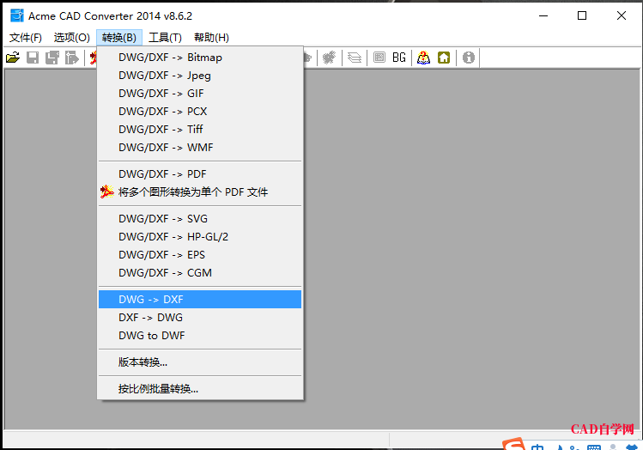The width and height of the screenshot is (643, 450).
Task: Choose DWG/DXF -> PCX
Action: point(200,112)
